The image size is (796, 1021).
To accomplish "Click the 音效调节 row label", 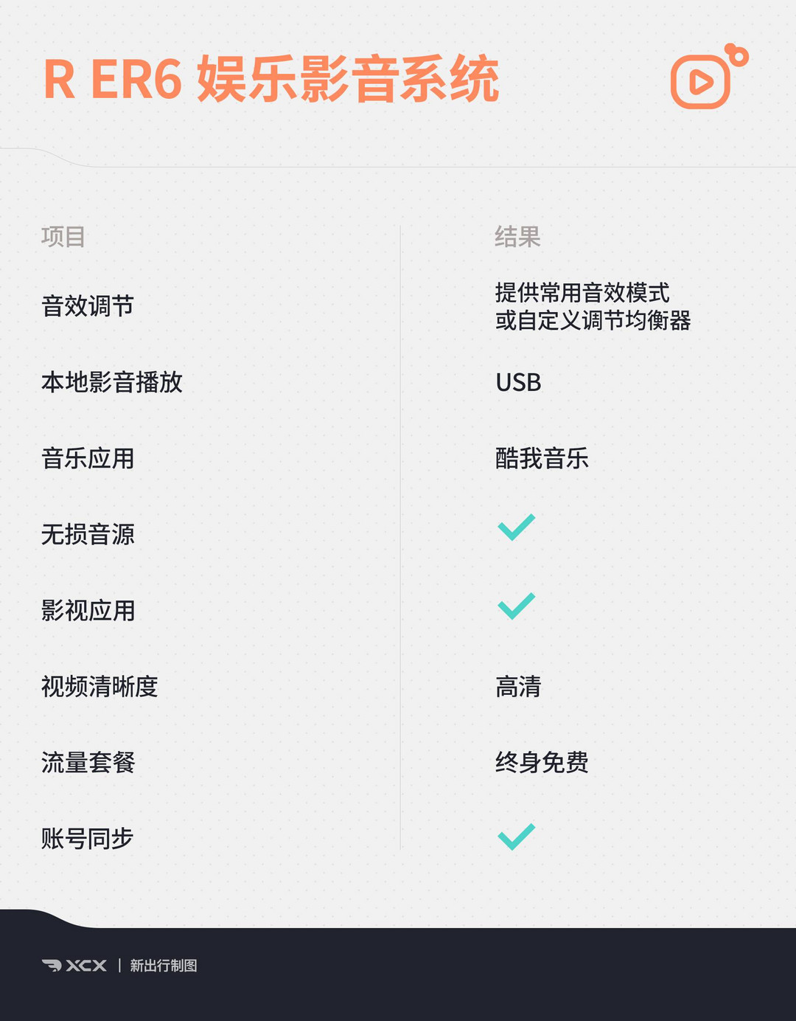I will [x=88, y=306].
